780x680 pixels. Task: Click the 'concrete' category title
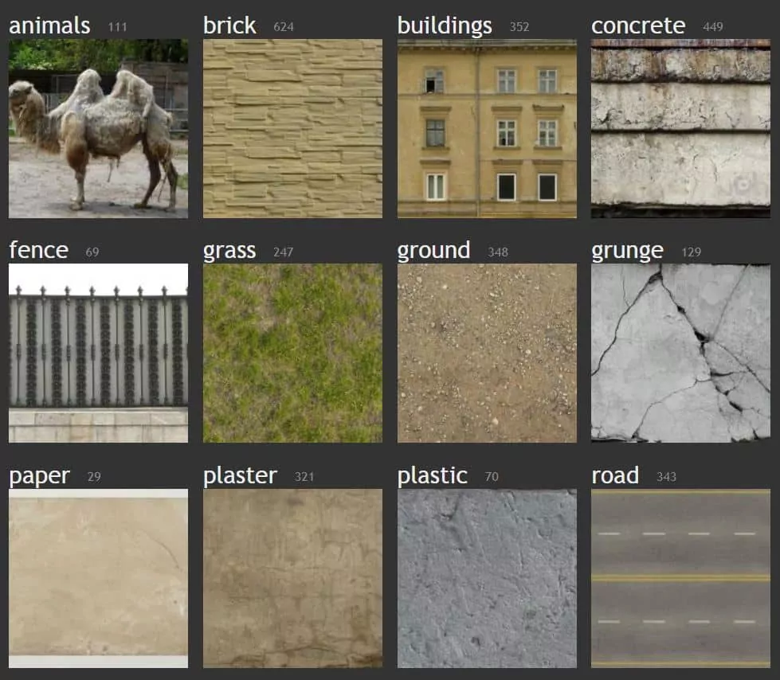pos(638,26)
